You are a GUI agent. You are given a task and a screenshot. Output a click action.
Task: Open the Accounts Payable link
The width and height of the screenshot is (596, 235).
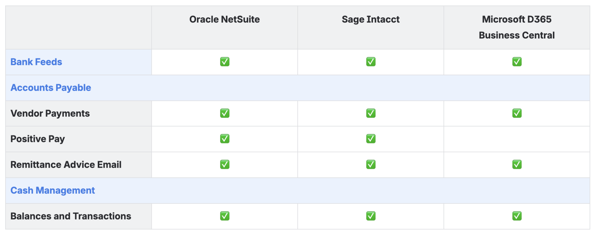coord(51,88)
